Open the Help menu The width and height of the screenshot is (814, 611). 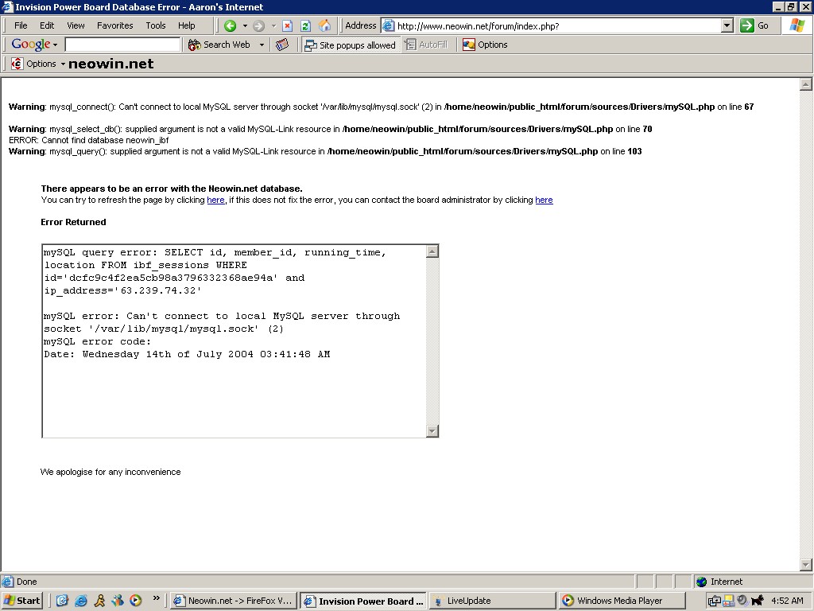point(186,25)
